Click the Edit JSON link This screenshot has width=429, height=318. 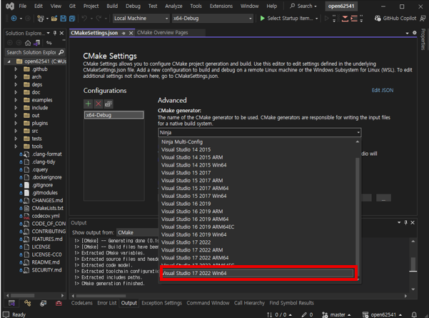[x=382, y=91]
